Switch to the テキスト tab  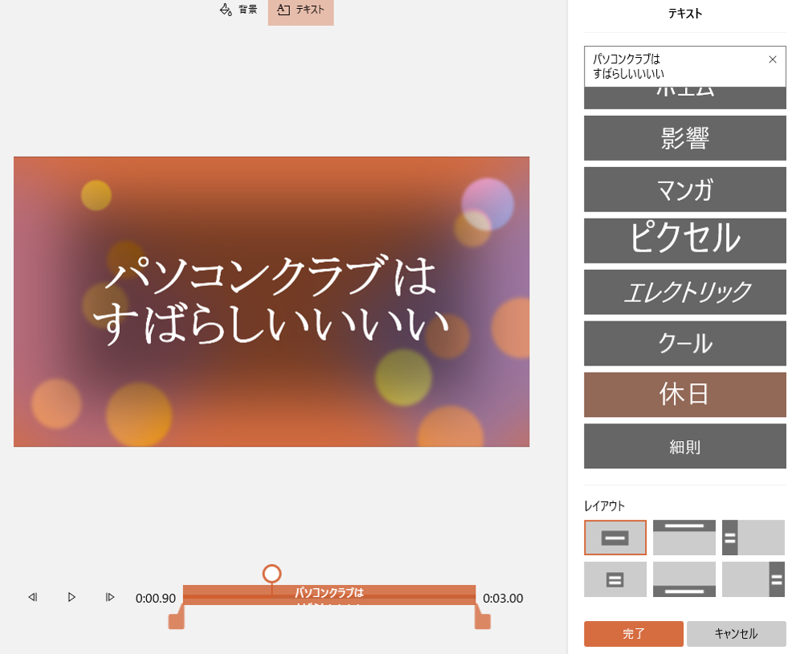[x=300, y=10]
